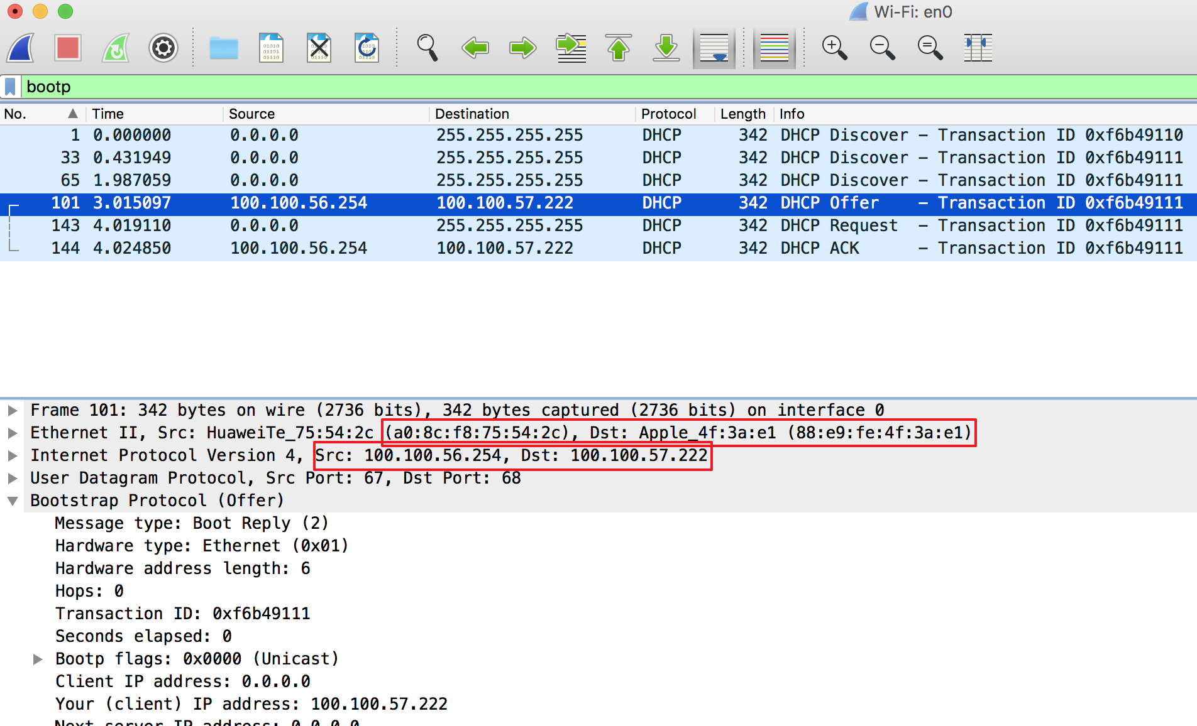Sort packets by the Protocol column
The width and height of the screenshot is (1197, 726).
(668, 114)
